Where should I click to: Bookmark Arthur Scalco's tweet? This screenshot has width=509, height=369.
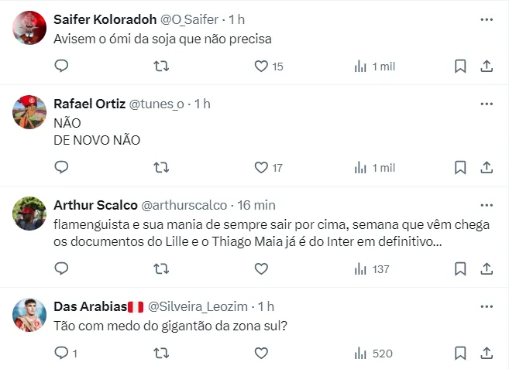pyautogui.click(x=460, y=269)
